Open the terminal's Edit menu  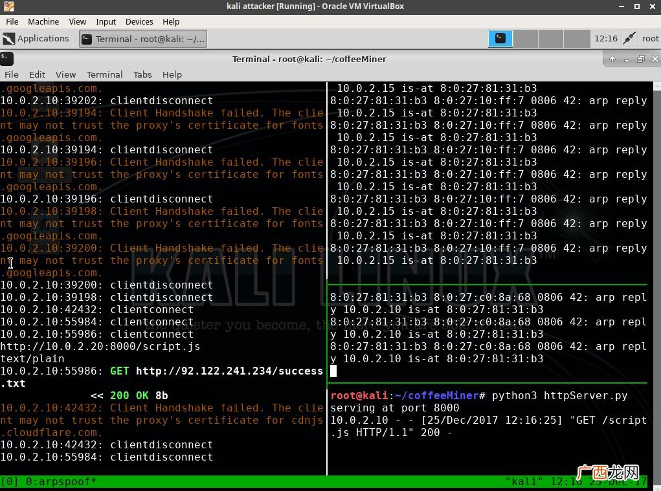coord(37,74)
